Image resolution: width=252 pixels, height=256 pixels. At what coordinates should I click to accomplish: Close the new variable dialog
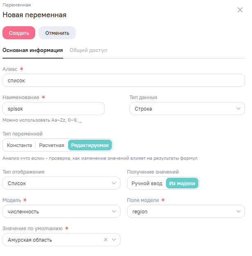[240, 10]
